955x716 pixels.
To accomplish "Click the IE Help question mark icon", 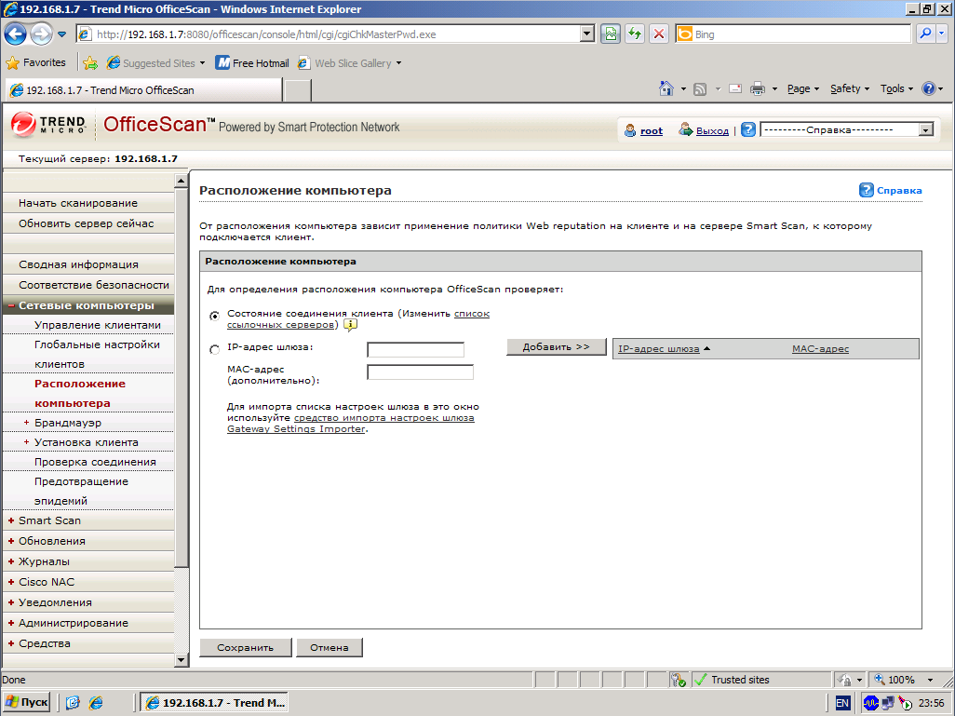I will coord(928,89).
